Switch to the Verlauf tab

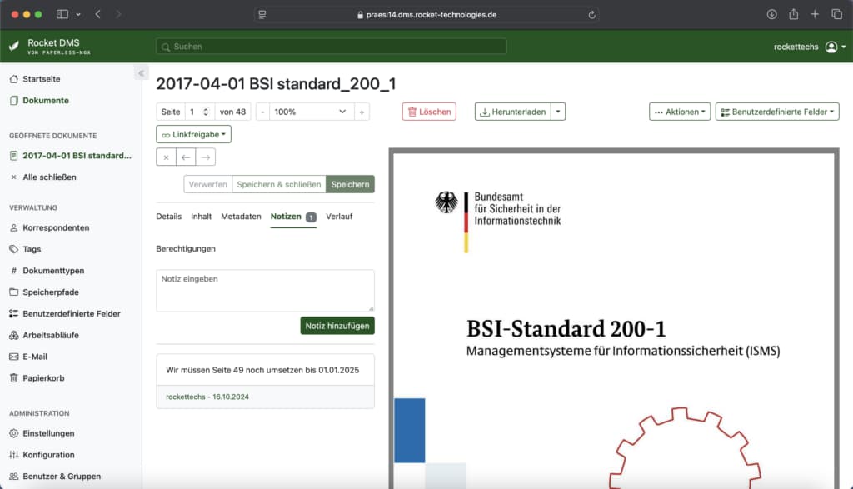[339, 217]
